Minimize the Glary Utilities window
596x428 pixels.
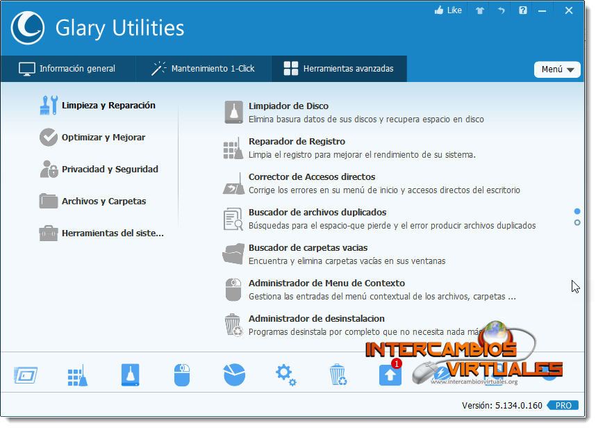[x=542, y=11]
